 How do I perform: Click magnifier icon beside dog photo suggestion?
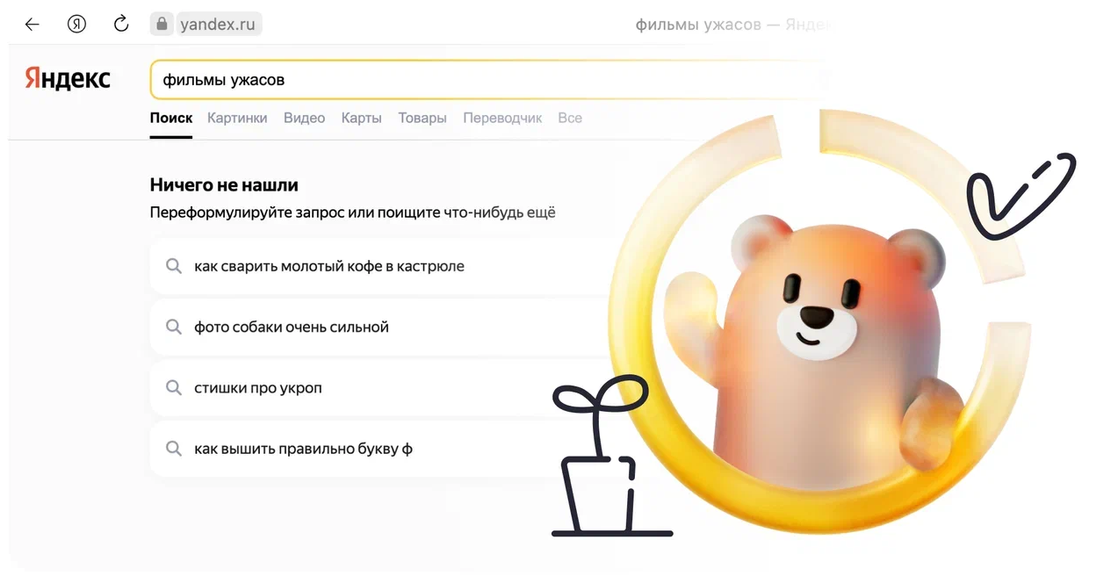(174, 327)
